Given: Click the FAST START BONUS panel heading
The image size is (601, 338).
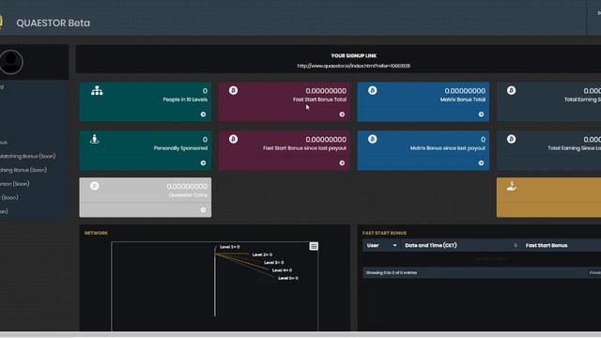Looking at the screenshot, I should [x=384, y=233].
